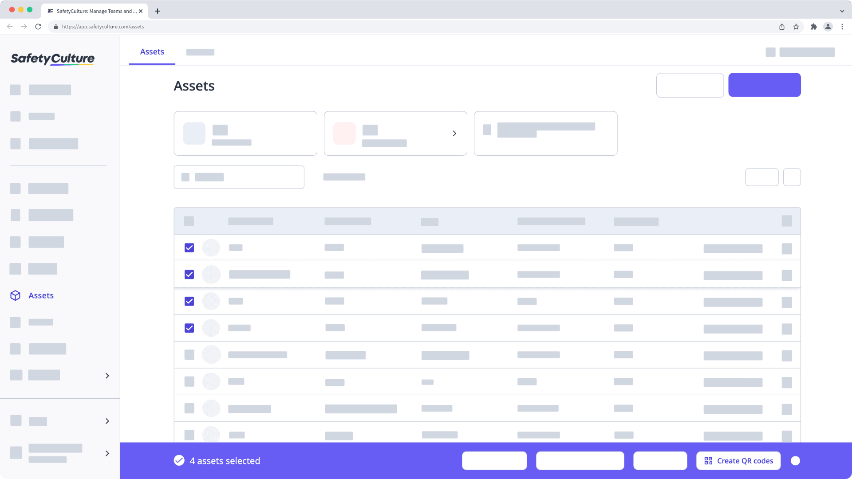This screenshot has width=852, height=479.
Task: Uncheck the first selected asset row
Action: tap(189, 248)
